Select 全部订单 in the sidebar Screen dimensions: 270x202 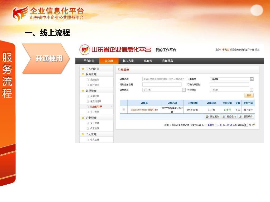click(x=95, y=96)
